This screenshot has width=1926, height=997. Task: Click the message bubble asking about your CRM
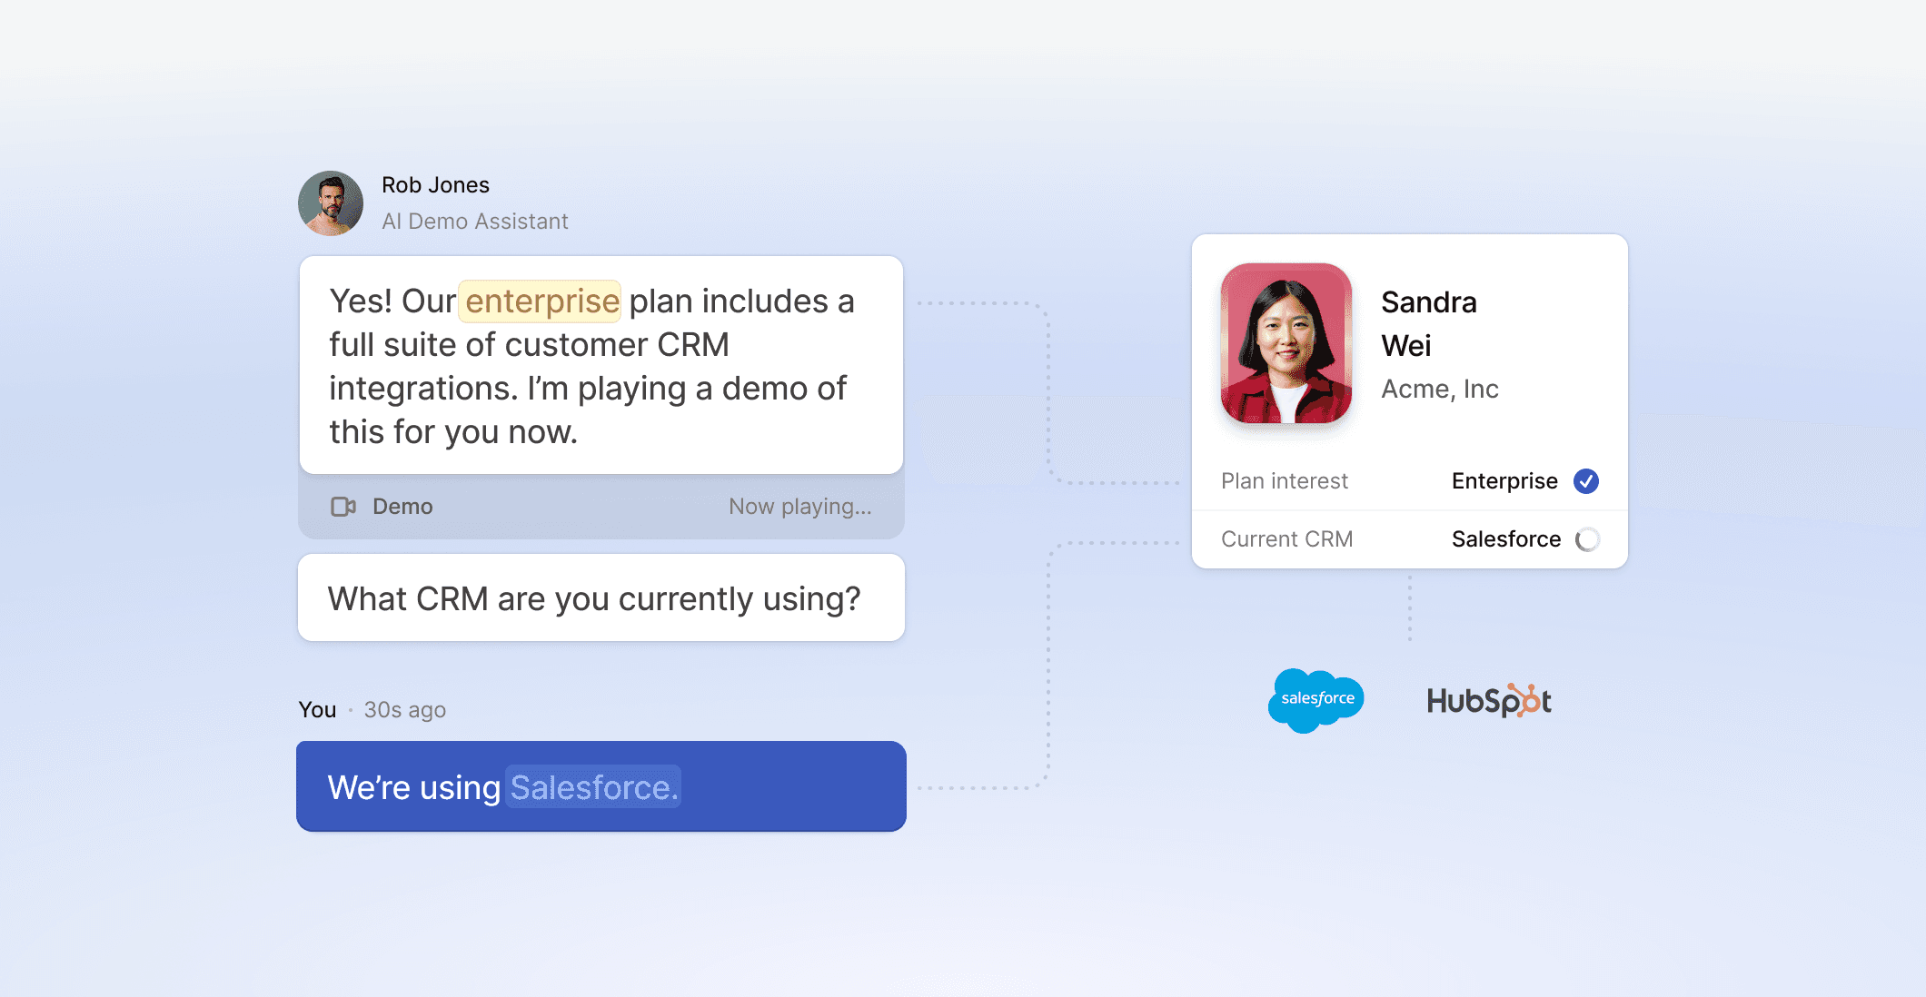coord(600,597)
